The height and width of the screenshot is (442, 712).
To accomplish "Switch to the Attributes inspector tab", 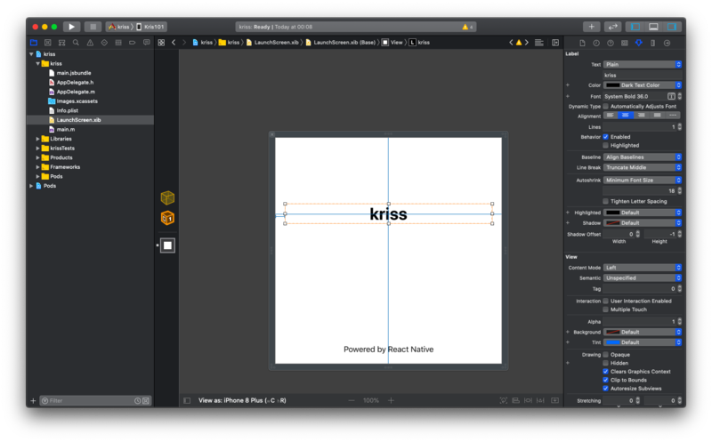I will coord(638,43).
